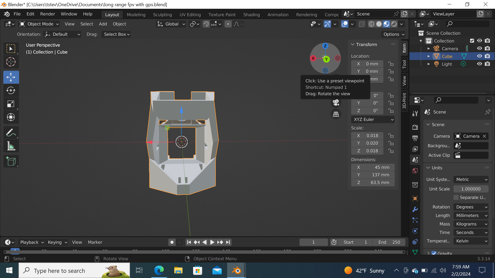Open Physics Properties in the properties panel
This screenshot has width=495, height=278.
click(x=415, y=231)
